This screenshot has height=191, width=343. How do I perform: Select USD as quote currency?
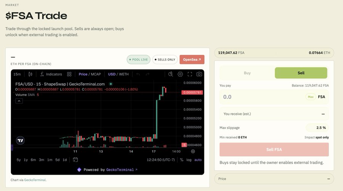(112, 74)
